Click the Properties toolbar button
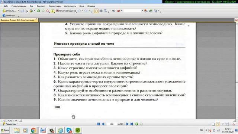This screenshot has height=134, width=238. (x=10, y=16)
